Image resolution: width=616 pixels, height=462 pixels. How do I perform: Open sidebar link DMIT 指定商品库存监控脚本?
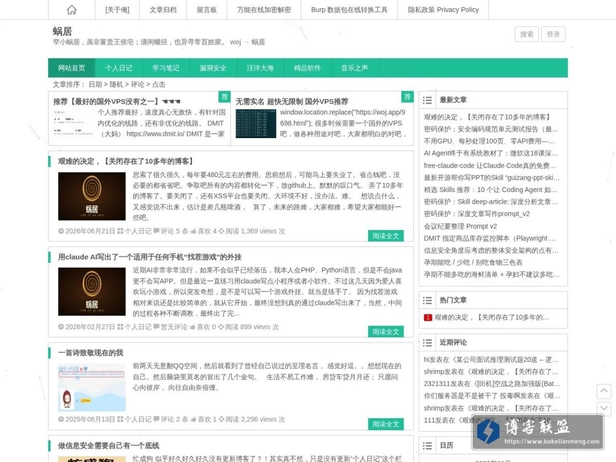(x=490, y=238)
